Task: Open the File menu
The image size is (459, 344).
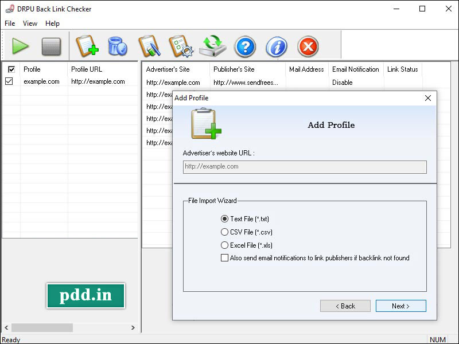Action: pos(10,24)
